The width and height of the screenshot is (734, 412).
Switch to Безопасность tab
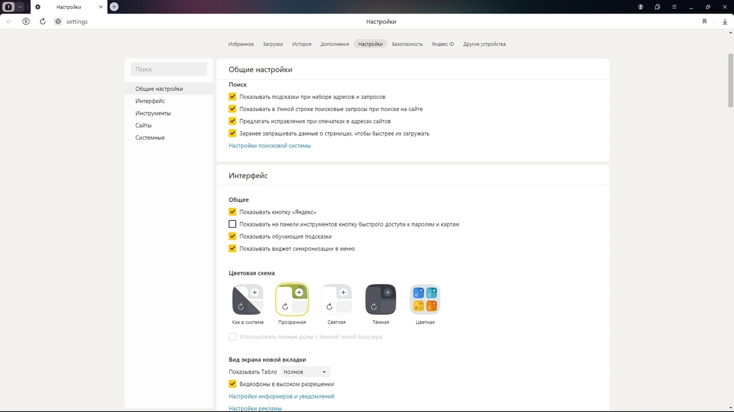coord(407,44)
